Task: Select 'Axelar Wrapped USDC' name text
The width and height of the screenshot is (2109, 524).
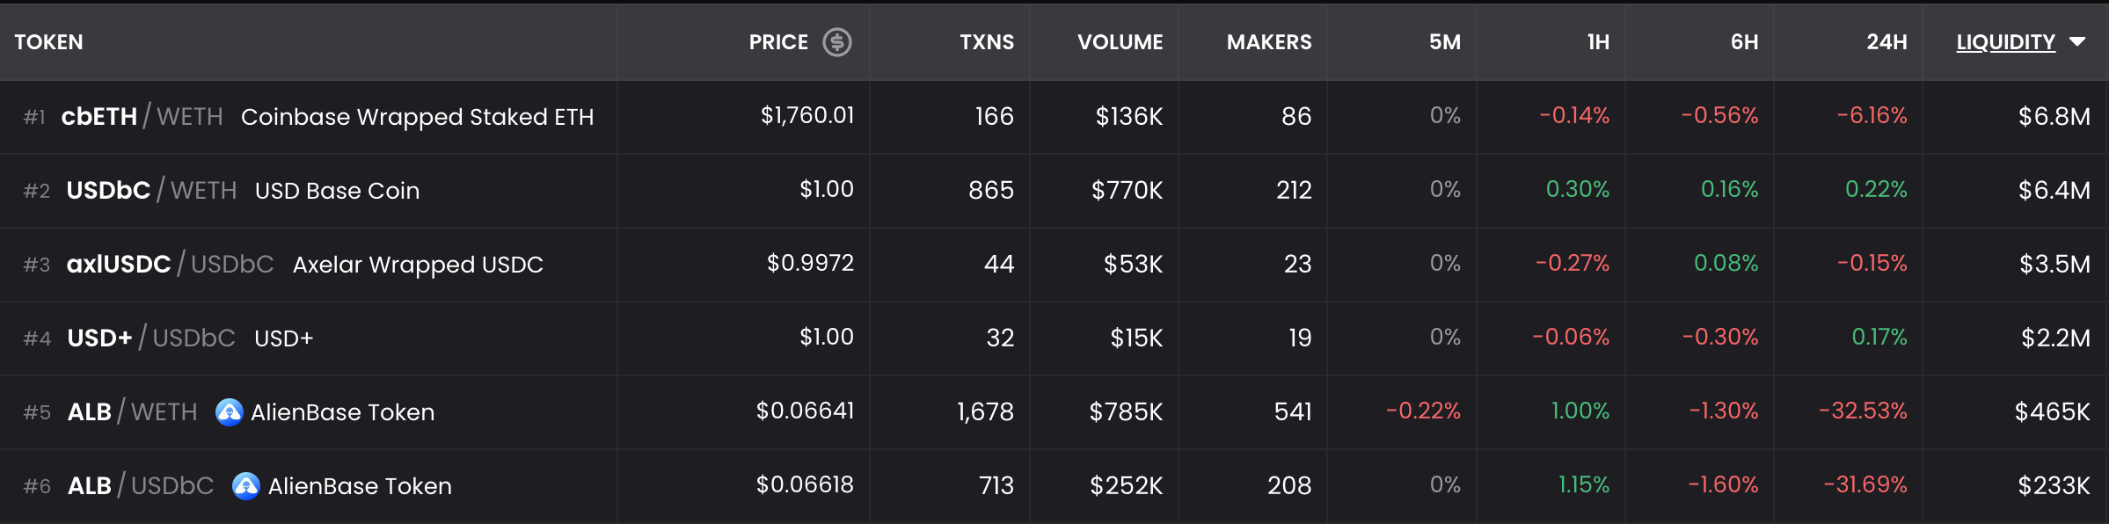Action: click(418, 265)
